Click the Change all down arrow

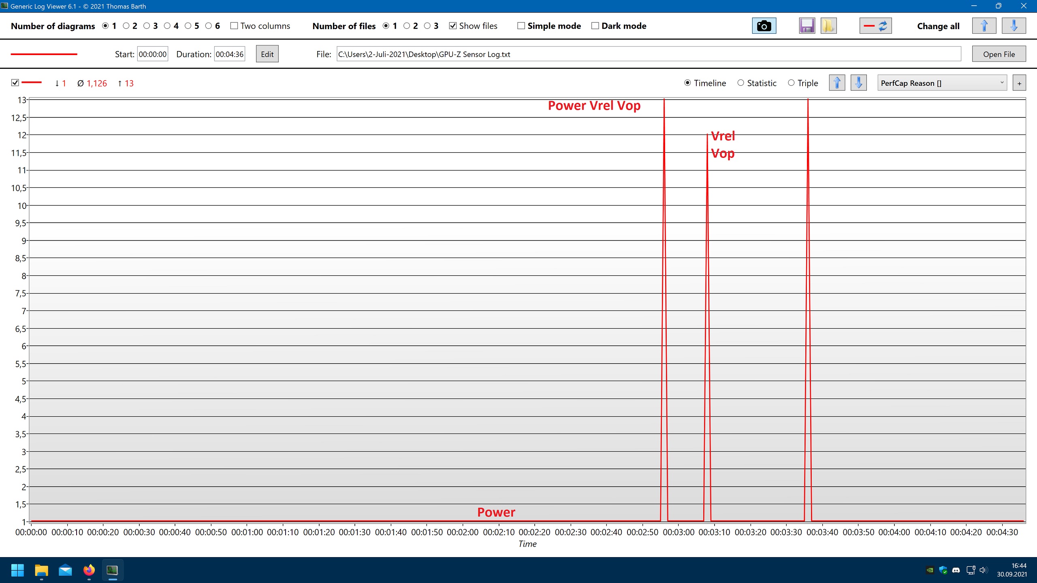(x=1014, y=26)
